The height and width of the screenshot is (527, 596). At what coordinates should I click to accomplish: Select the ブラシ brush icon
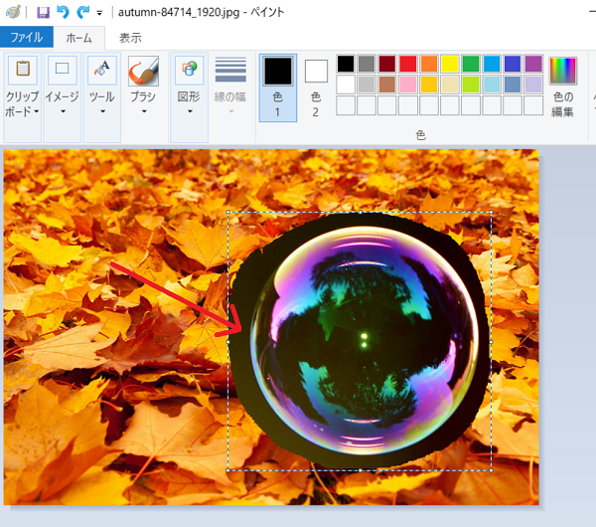point(143,71)
